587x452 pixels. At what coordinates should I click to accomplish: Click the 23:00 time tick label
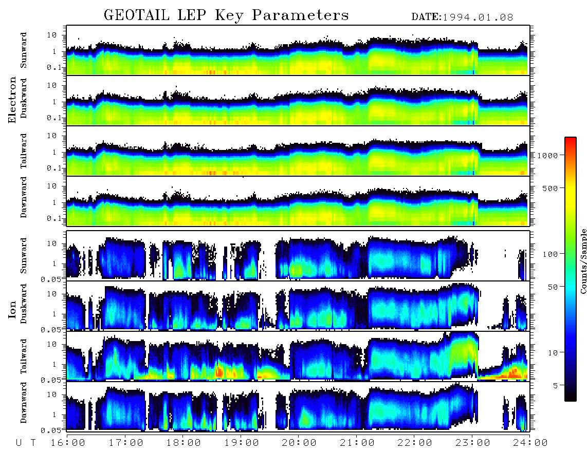tap(473, 443)
